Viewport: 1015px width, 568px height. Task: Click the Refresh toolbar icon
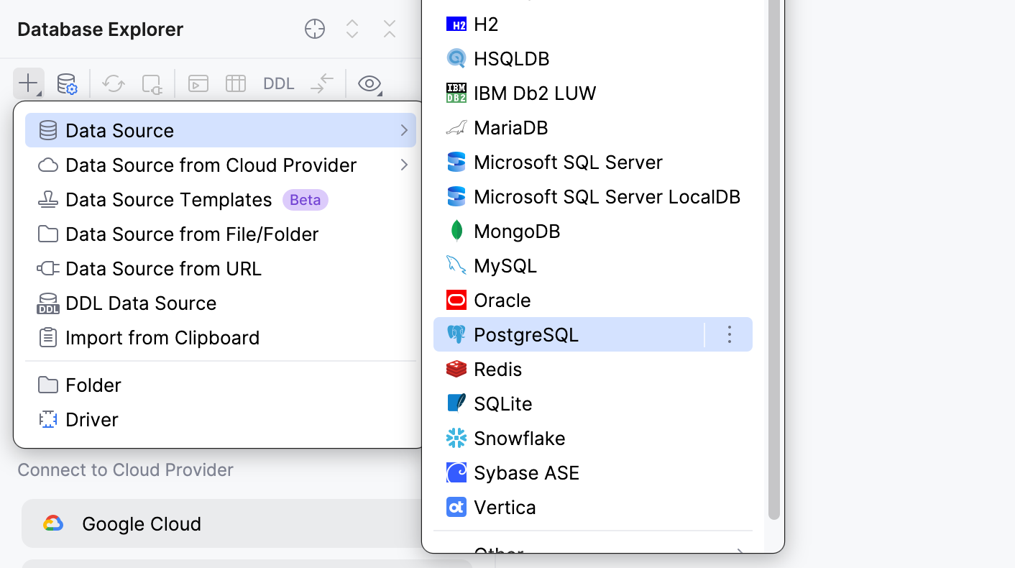113,83
